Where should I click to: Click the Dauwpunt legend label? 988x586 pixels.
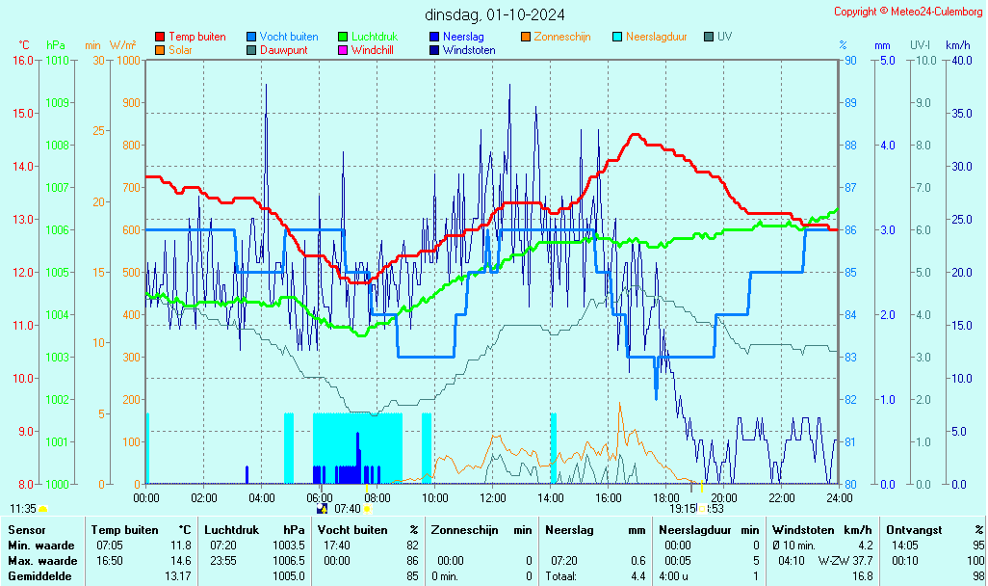click(x=284, y=50)
